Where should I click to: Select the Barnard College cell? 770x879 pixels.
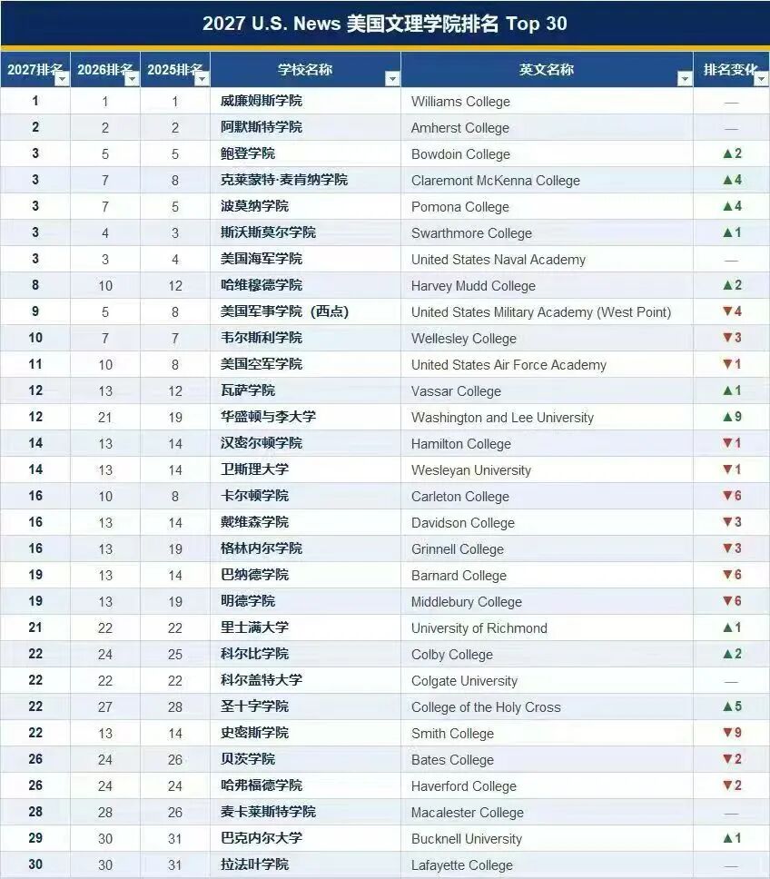click(547, 576)
